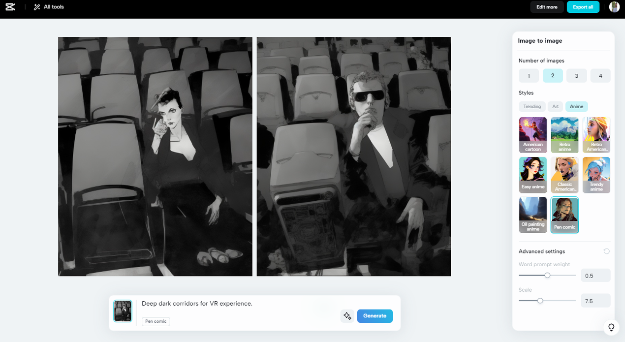
Task: Click the Image to image panel title
Action: point(540,41)
